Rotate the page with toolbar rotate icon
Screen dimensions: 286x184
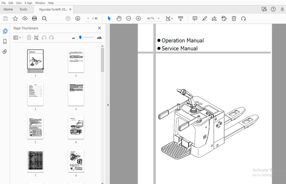tap(244, 18)
